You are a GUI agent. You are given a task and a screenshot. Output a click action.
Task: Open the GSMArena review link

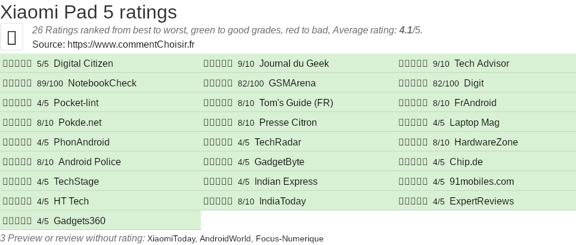(x=292, y=83)
